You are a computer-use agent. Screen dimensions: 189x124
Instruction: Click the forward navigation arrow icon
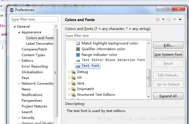169,19
